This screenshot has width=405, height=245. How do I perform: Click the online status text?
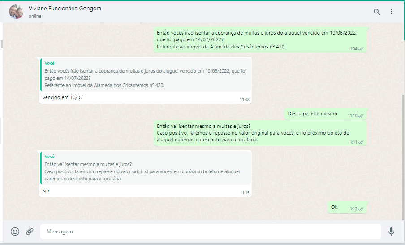point(35,16)
